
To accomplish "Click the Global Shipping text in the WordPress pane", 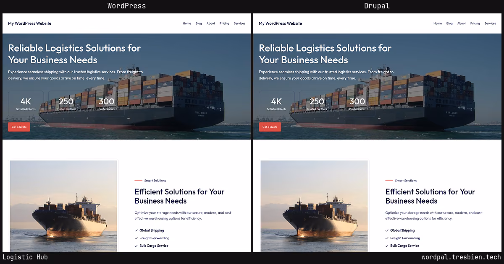I will pos(152,230).
